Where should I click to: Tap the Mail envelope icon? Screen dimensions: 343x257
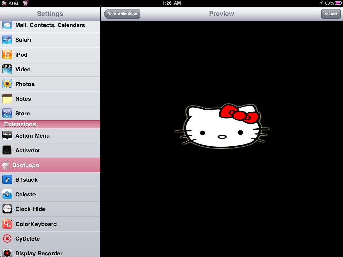coord(7,25)
